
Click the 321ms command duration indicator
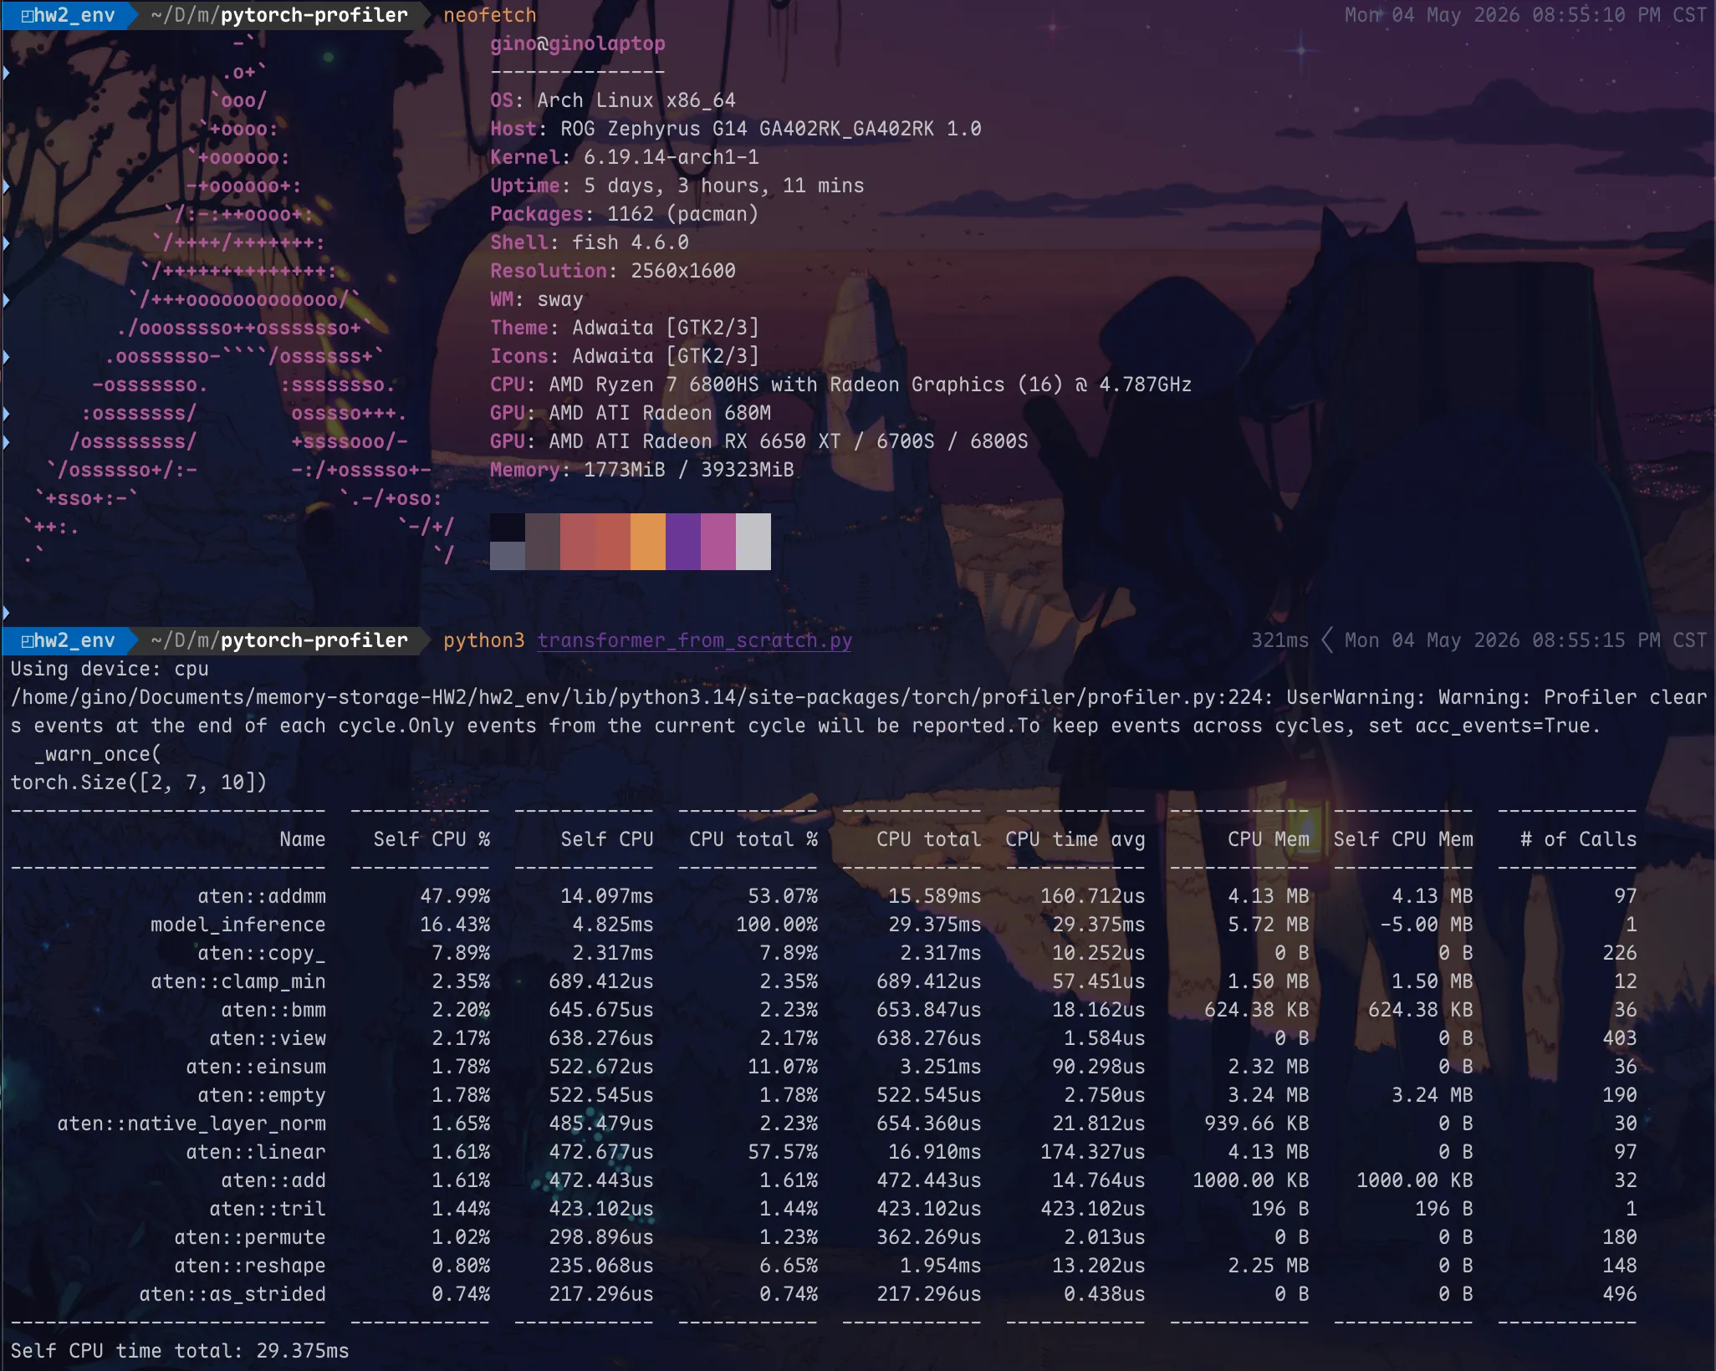coord(1279,640)
